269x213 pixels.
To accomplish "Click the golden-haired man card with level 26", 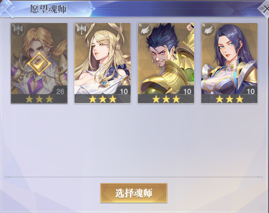I will tap(39, 63).
